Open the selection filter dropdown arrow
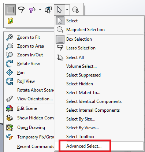 (x=40, y=10)
